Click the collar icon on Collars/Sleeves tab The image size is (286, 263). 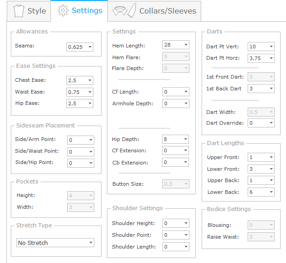(x=125, y=10)
